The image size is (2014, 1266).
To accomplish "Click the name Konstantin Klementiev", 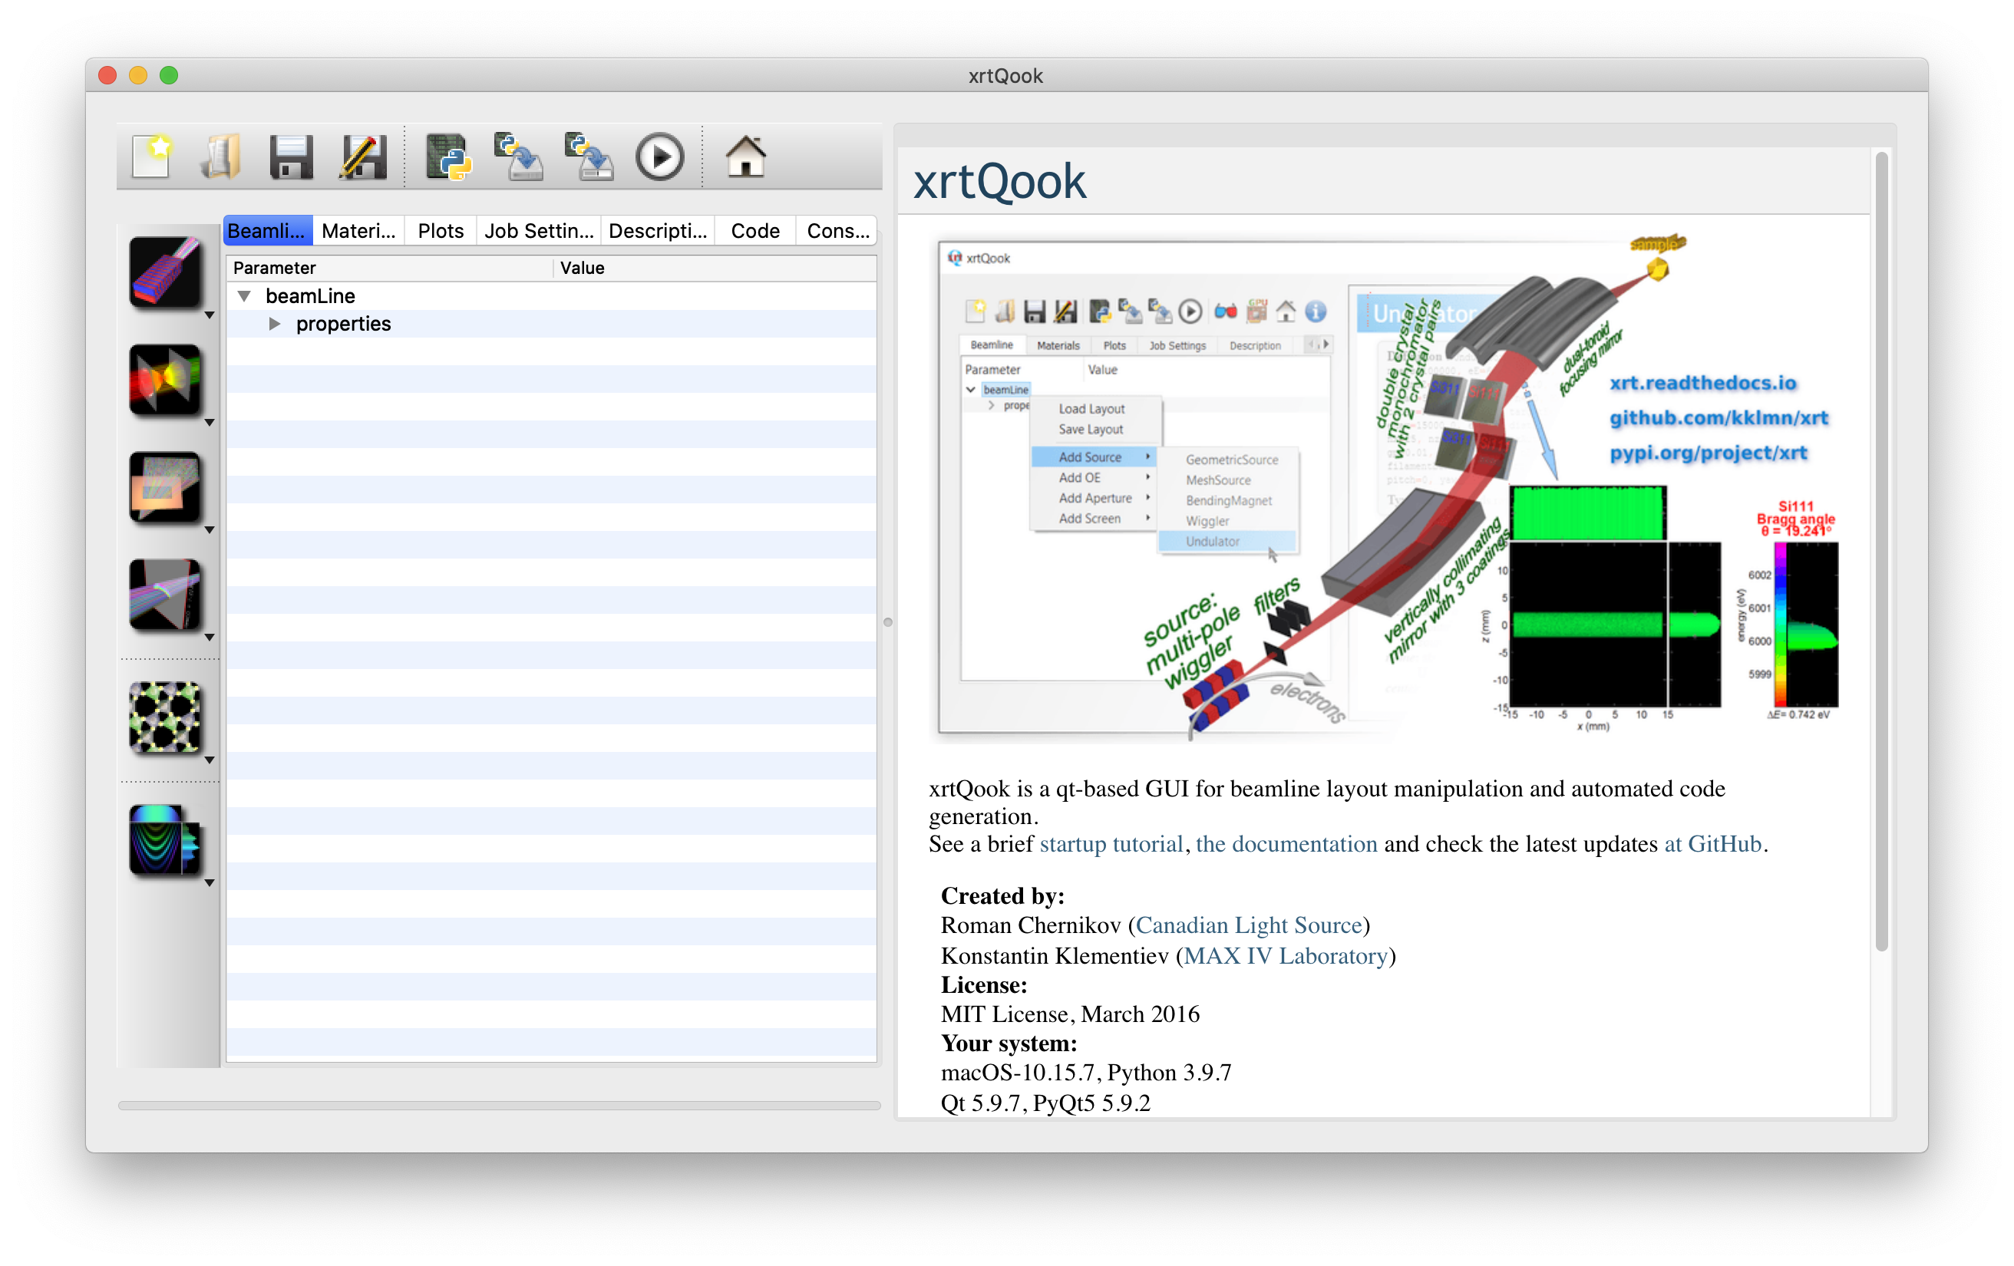I will click(x=1055, y=956).
